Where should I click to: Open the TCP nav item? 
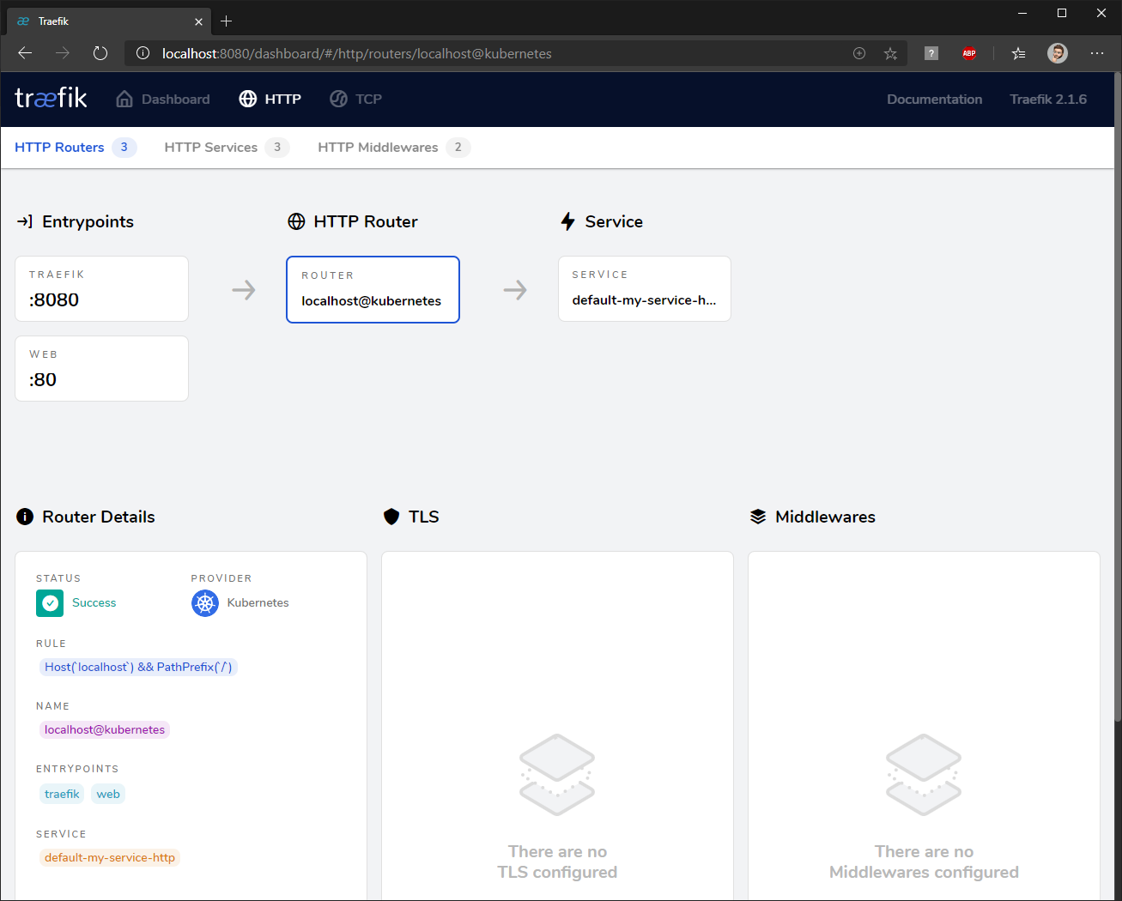click(x=356, y=99)
